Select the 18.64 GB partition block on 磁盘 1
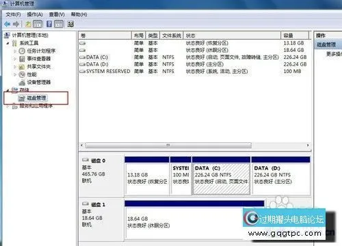 [x=194, y=220]
